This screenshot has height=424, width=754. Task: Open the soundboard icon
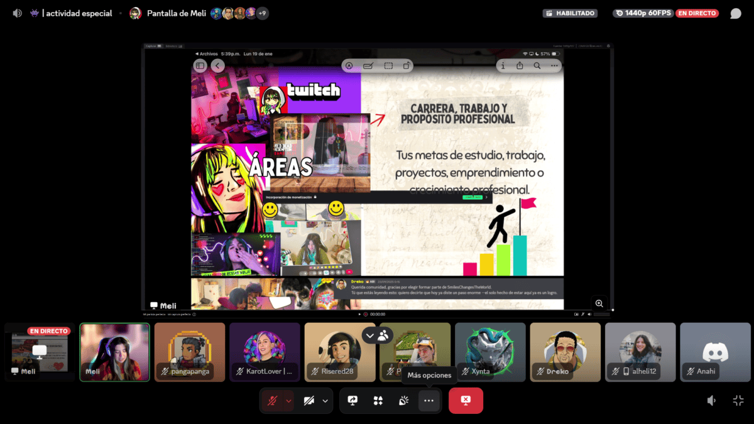pyautogui.click(x=403, y=401)
